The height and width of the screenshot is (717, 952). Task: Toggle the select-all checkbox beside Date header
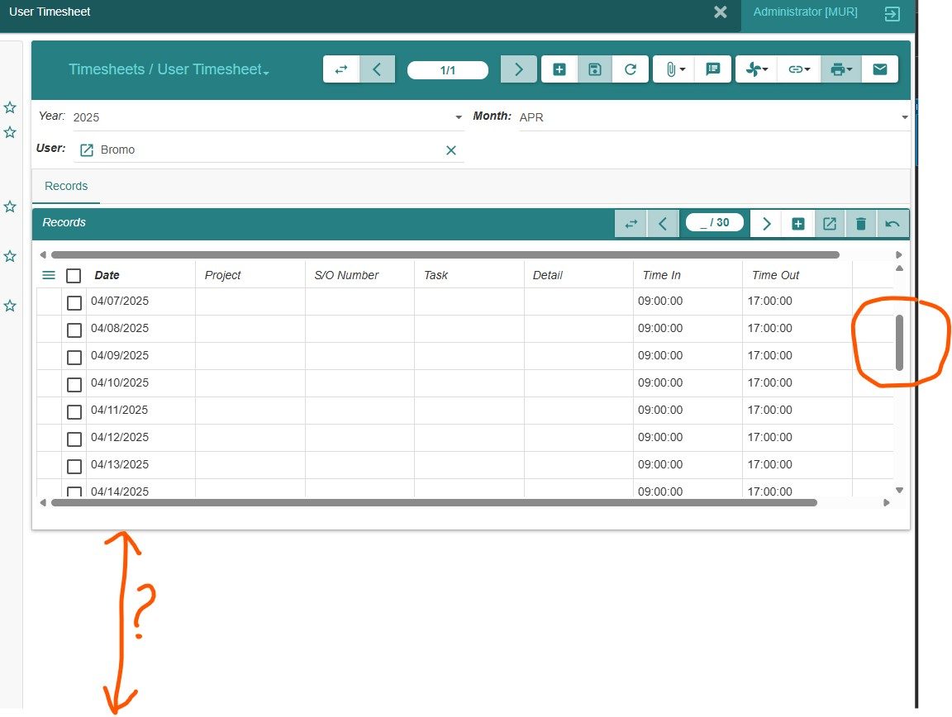pyautogui.click(x=74, y=276)
